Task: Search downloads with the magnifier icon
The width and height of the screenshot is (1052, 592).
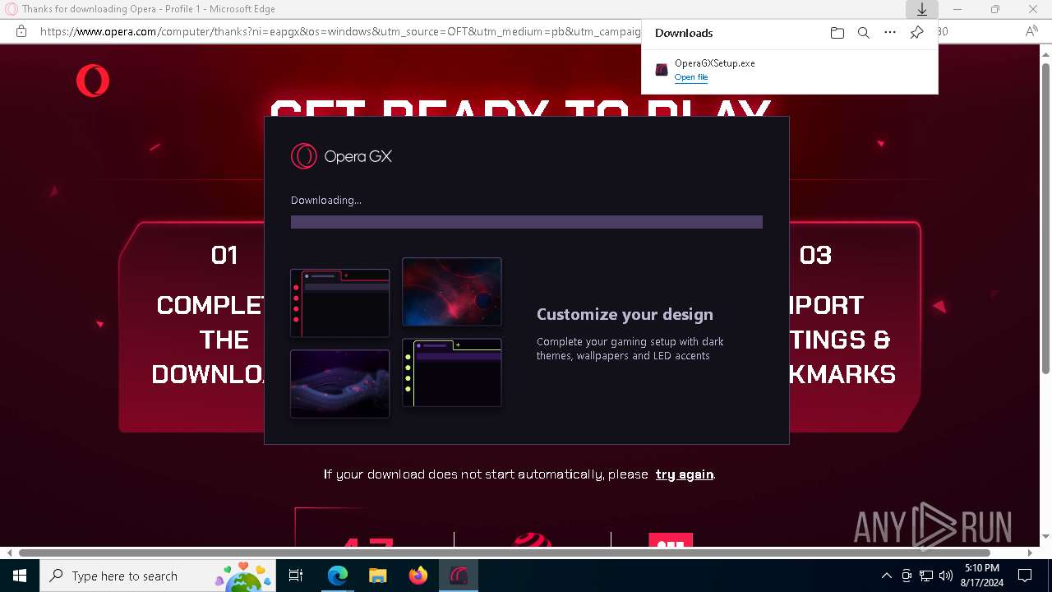Action: pos(863,33)
